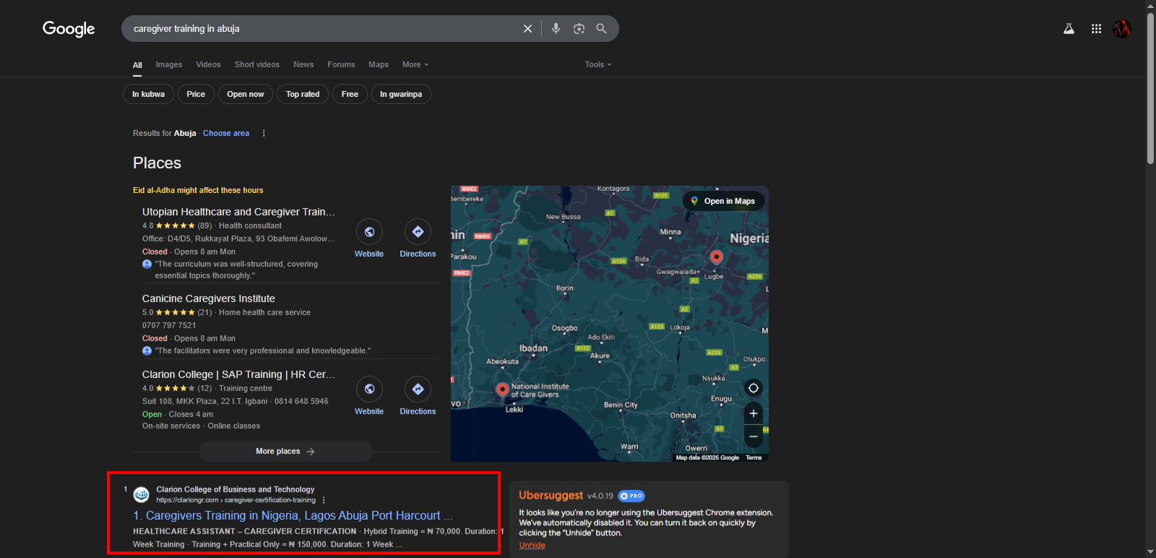
Task: Apply the In kubwa filter chip
Action: [x=148, y=94]
